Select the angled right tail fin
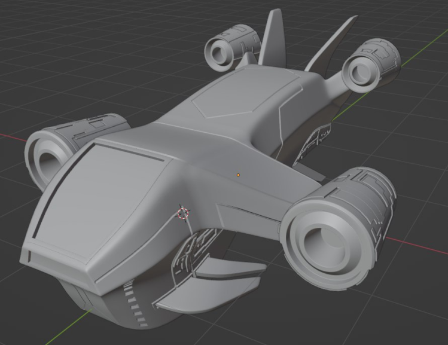The height and width of the screenshot is (345, 448). (331, 44)
